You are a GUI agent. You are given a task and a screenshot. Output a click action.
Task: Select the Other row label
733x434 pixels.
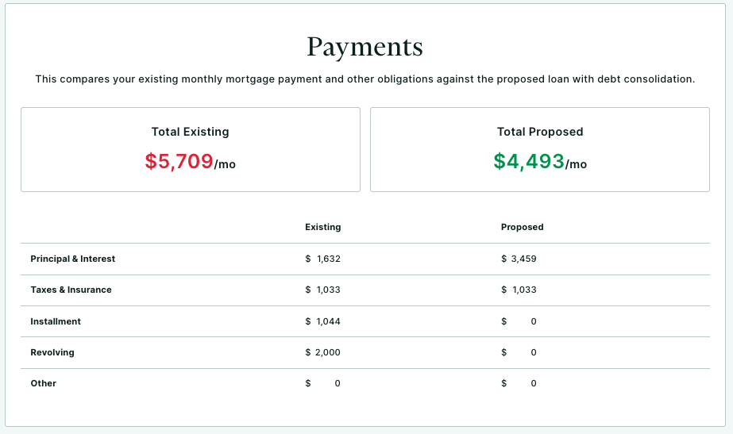(44, 383)
